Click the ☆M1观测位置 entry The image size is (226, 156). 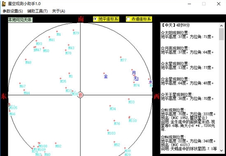(174, 110)
